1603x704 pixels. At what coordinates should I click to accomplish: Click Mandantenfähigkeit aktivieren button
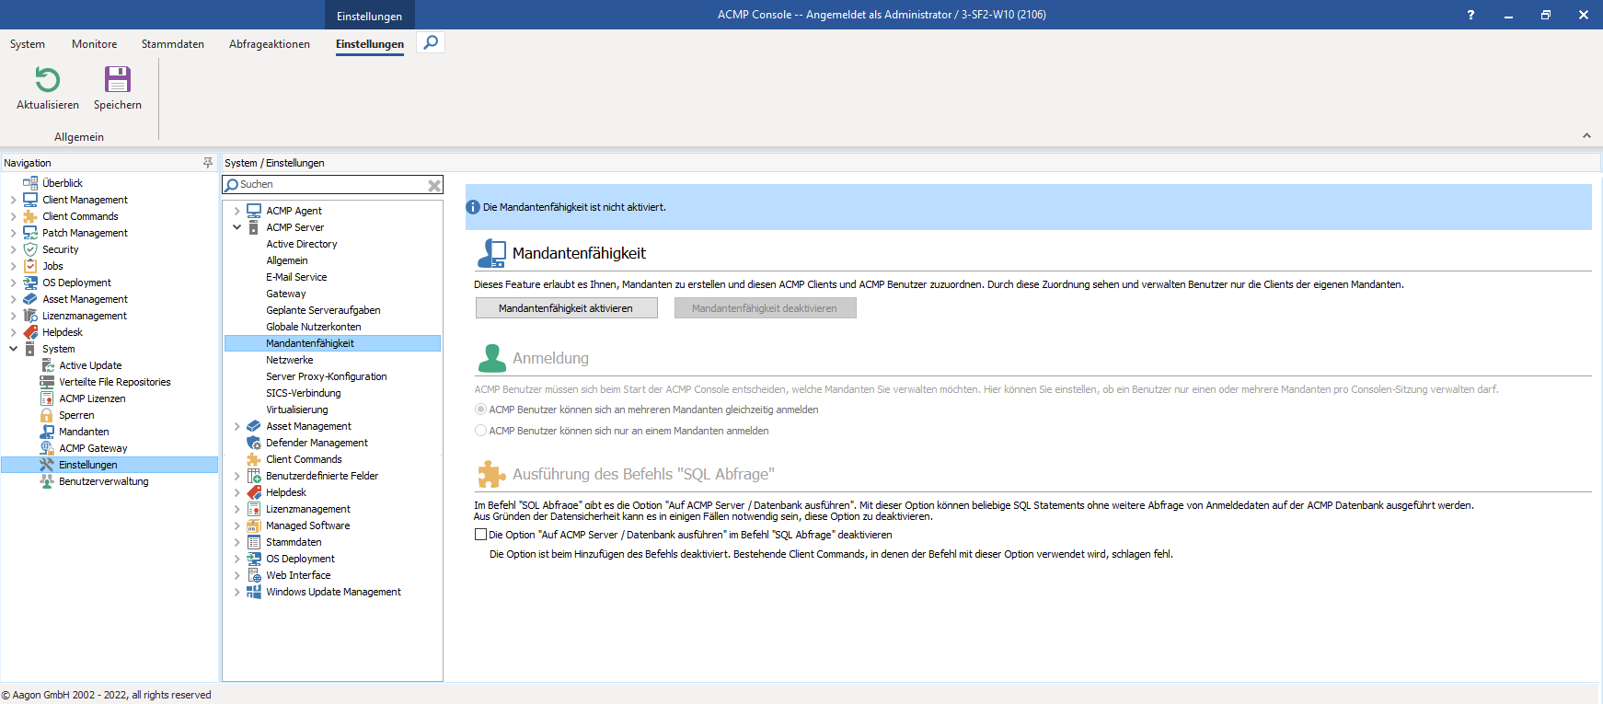point(566,308)
